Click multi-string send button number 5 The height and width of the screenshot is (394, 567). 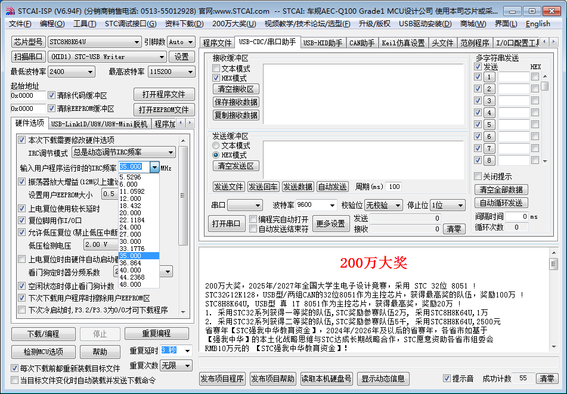coord(489,125)
